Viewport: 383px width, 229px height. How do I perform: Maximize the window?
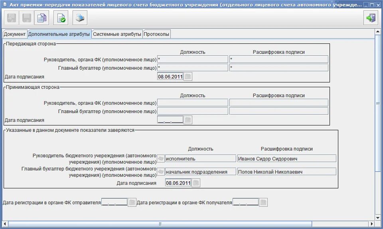372,5
